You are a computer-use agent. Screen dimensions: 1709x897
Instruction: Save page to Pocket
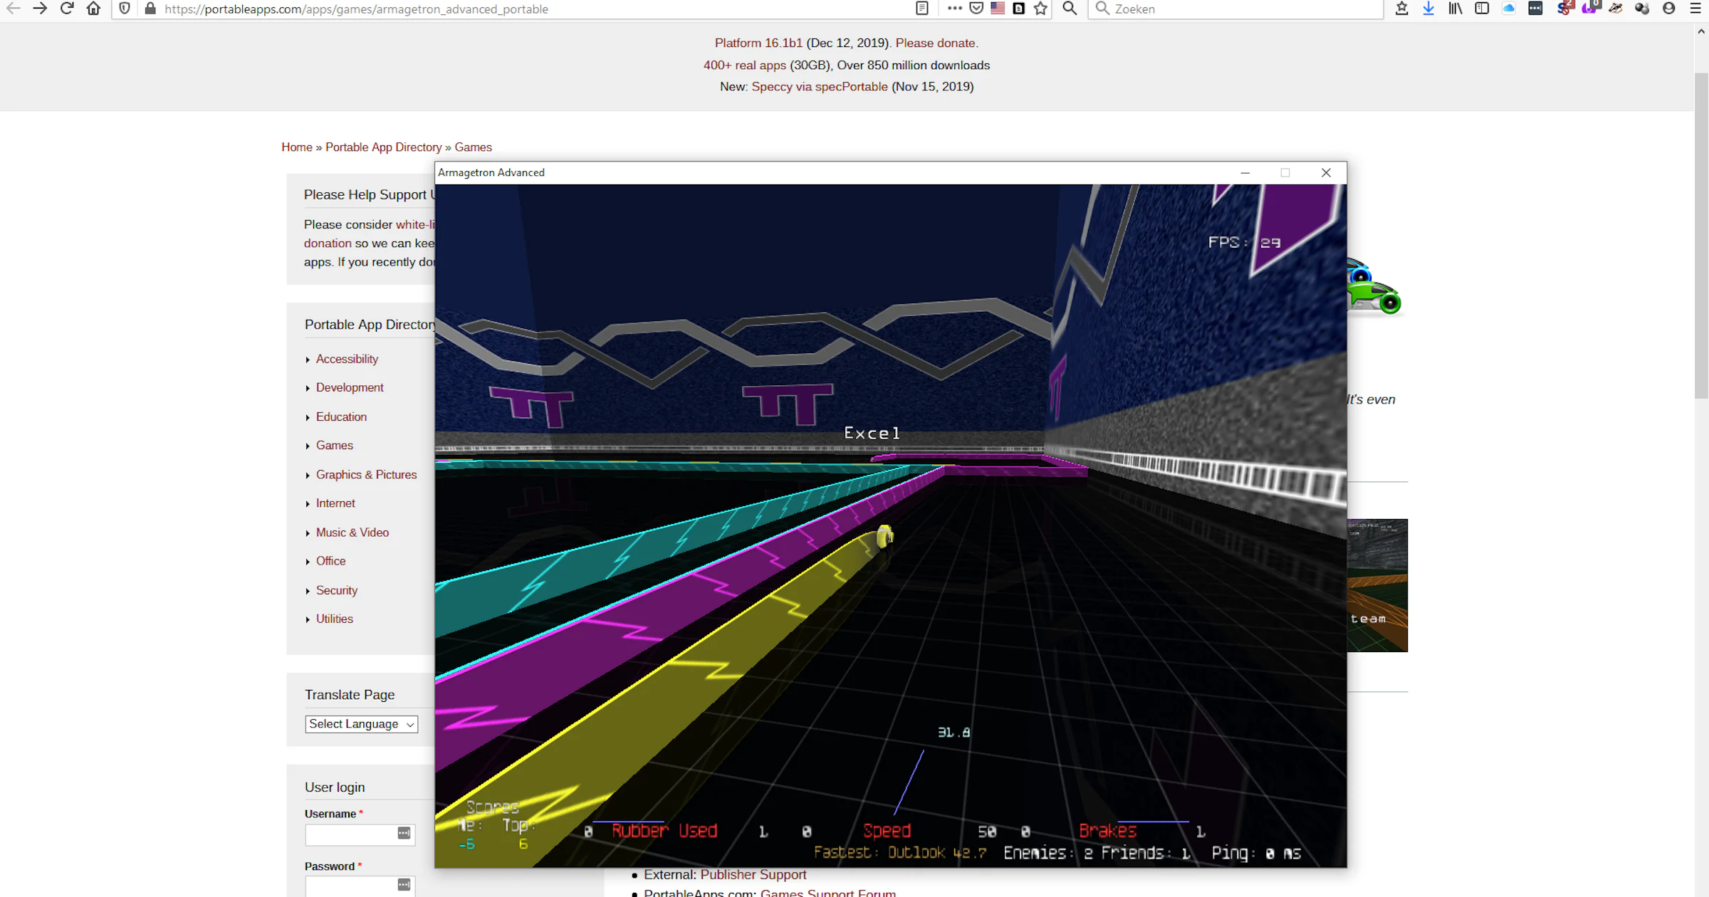(x=976, y=9)
